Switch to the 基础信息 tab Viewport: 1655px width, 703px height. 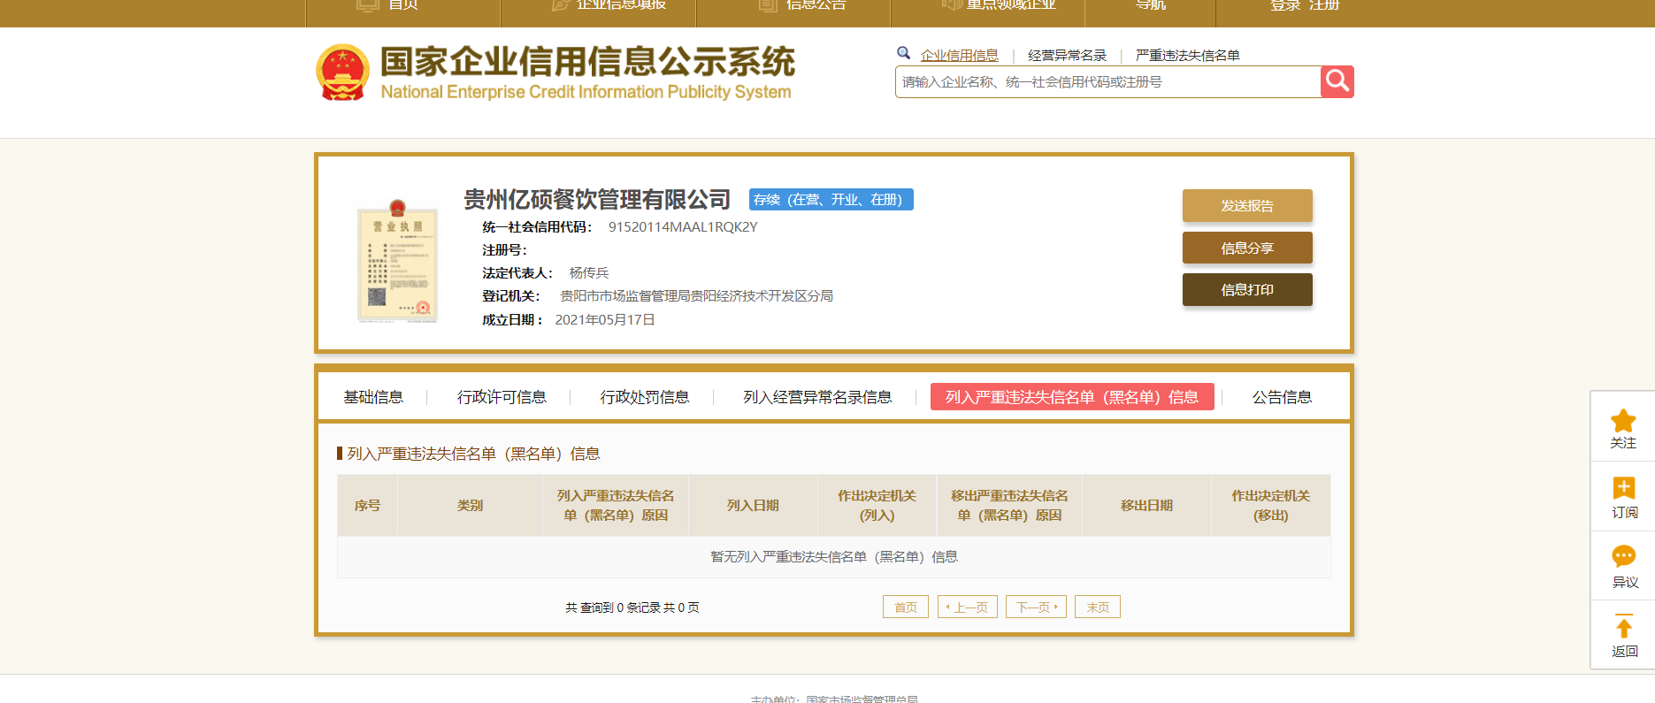tap(373, 397)
